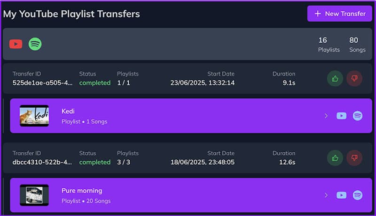The height and width of the screenshot is (216, 376).
Task: Open Kedi playlist on YouTube icon
Action: pos(342,116)
